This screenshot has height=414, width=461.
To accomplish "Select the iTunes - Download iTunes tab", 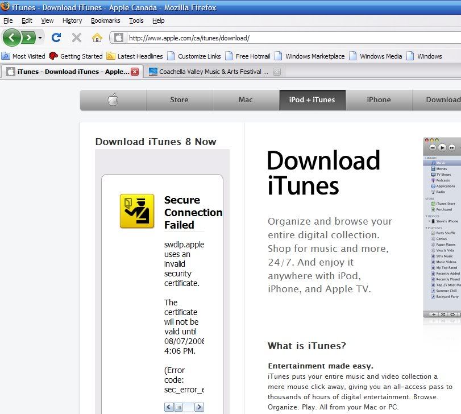I will (x=72, y=72).
